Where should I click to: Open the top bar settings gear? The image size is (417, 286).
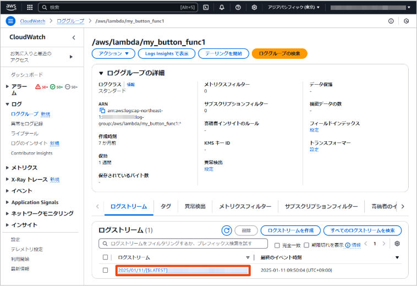(254, 8)
